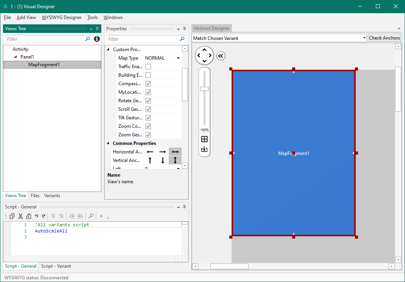Enable the Traffic Enabled checkbox
The height and width of the screenshot is (282, 405).
point(148,67)
